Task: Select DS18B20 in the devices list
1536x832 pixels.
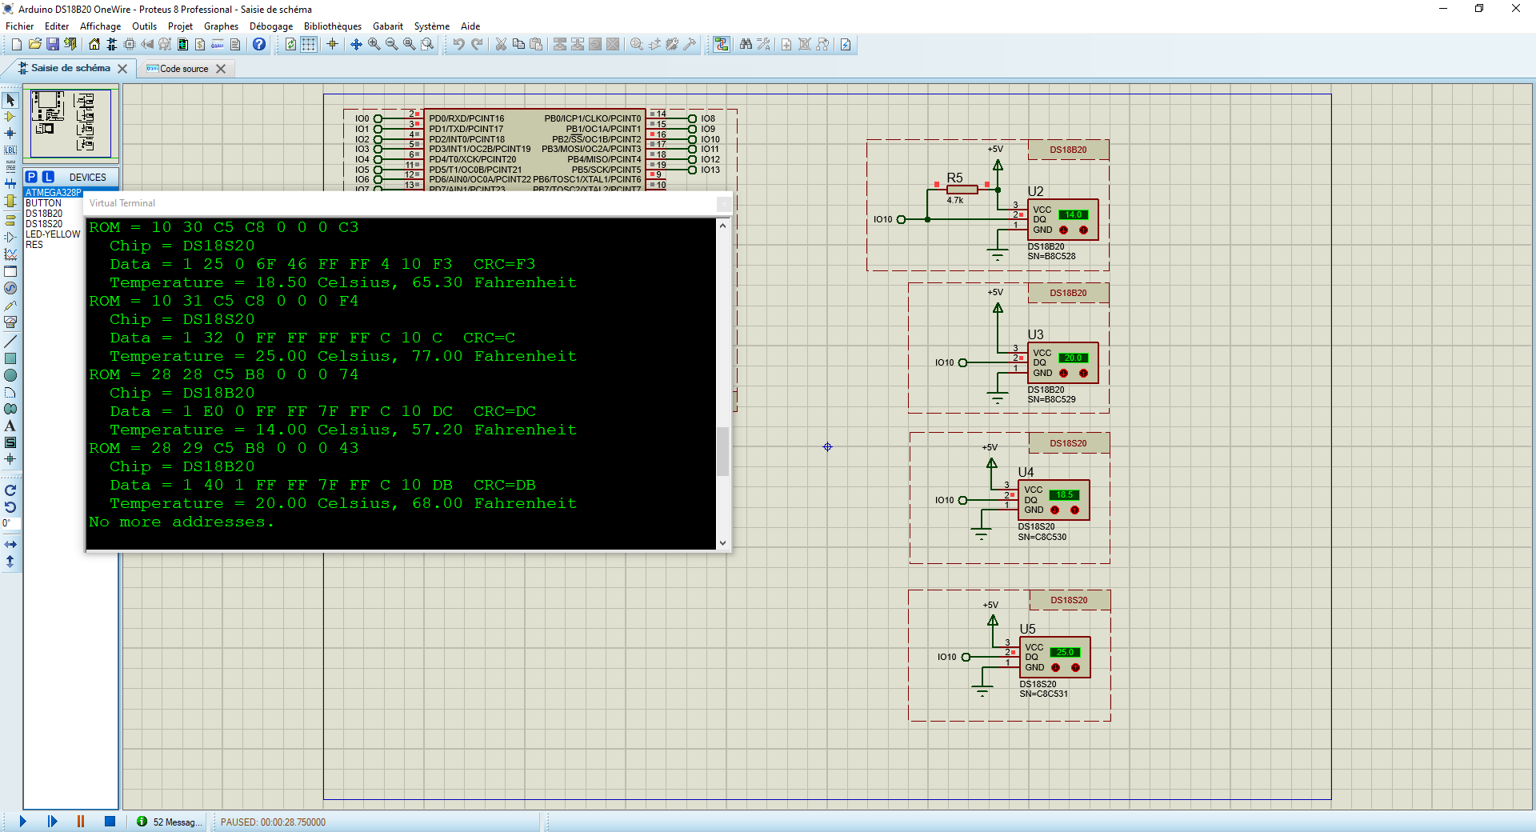Action: pos(44,214)
